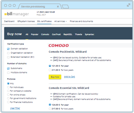Click the yellow Buy now button
Viewport: 134px width, 113px height.
point(55,77)
